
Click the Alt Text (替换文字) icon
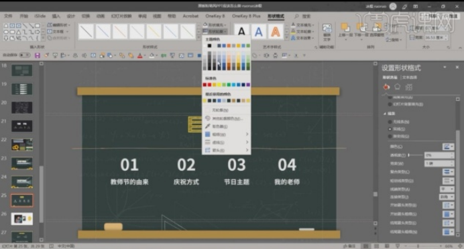(x=327, y=32)
